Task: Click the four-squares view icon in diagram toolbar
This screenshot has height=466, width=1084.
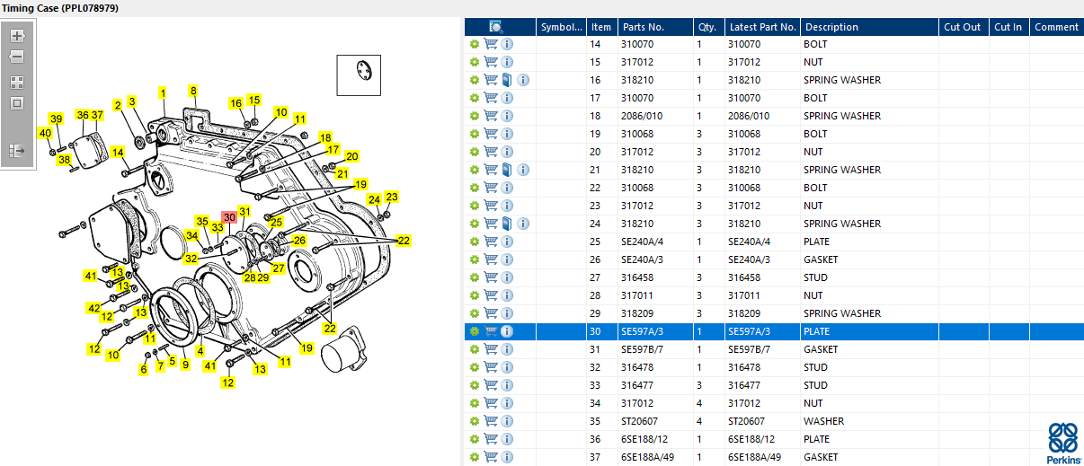Action: [17, 82]
